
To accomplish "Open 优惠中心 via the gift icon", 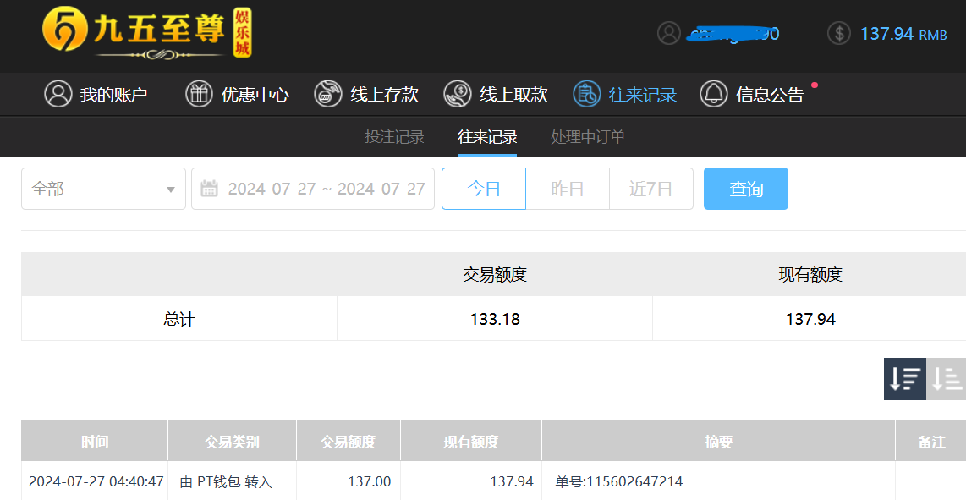I will point(199,94).
